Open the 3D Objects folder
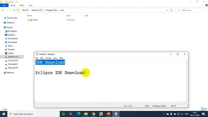The image size is (208, 117). point(11,31)
